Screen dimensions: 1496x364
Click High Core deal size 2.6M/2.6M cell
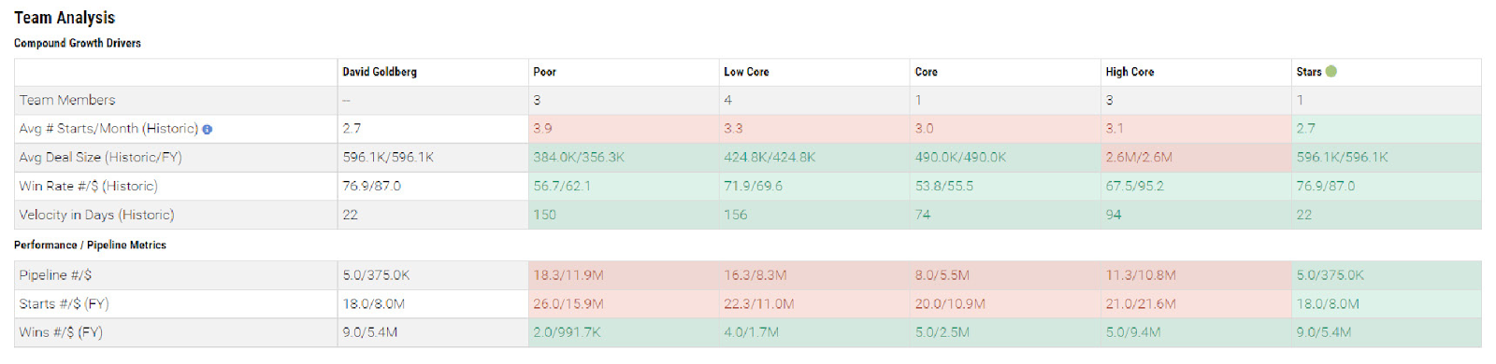(x=1196, y=157)
